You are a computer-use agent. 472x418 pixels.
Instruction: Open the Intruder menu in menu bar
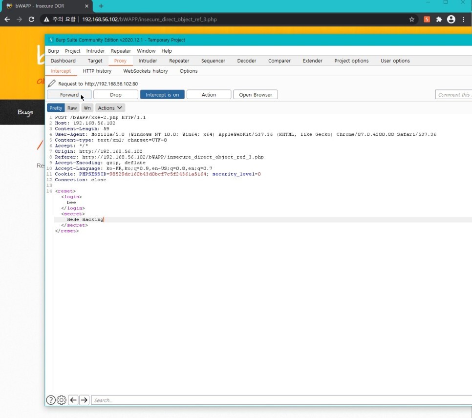[95, 51]
